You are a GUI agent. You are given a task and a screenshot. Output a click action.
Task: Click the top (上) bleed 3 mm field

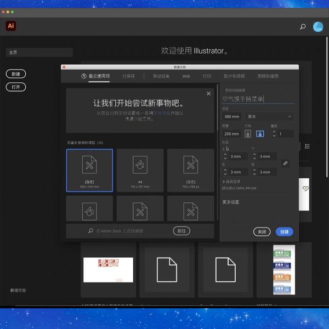click(x=238, y=156)
